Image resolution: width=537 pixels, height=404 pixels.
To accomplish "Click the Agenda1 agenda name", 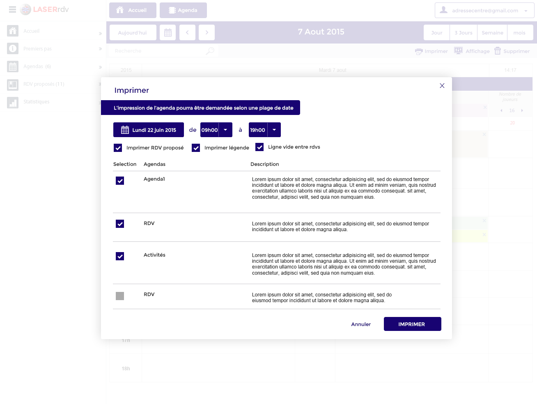I will tap(154, 179).
